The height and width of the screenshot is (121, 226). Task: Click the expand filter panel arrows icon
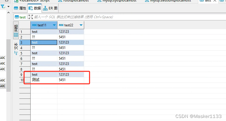[31, 17]
